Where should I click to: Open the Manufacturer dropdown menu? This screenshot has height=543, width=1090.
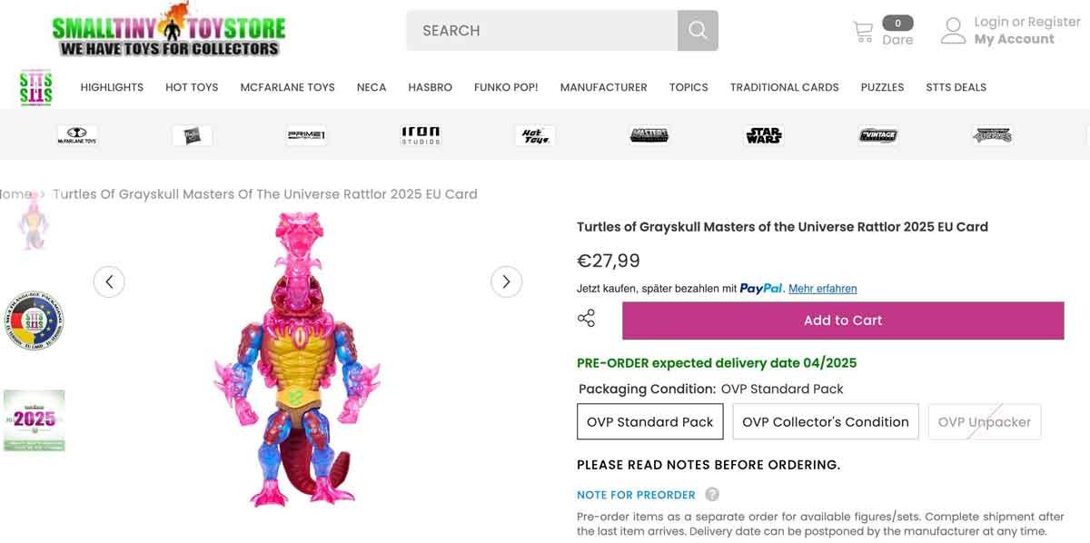[603, 87]
